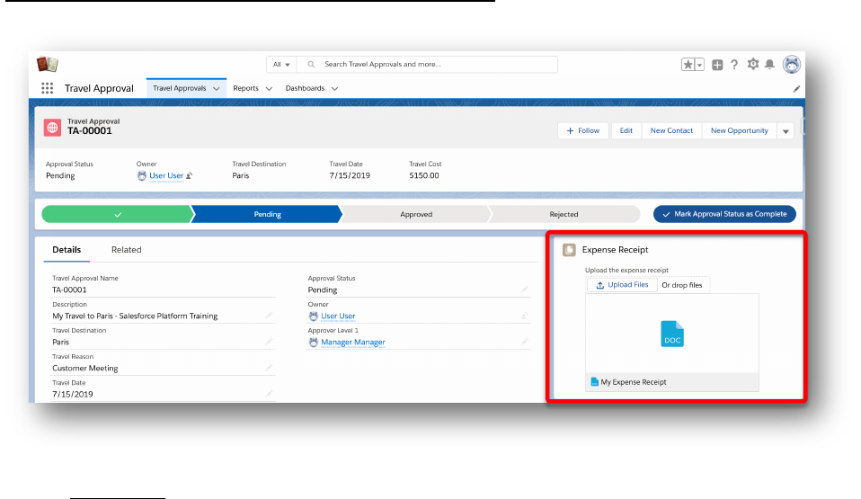Open the Setup gear icon

(x=753, y=65)
